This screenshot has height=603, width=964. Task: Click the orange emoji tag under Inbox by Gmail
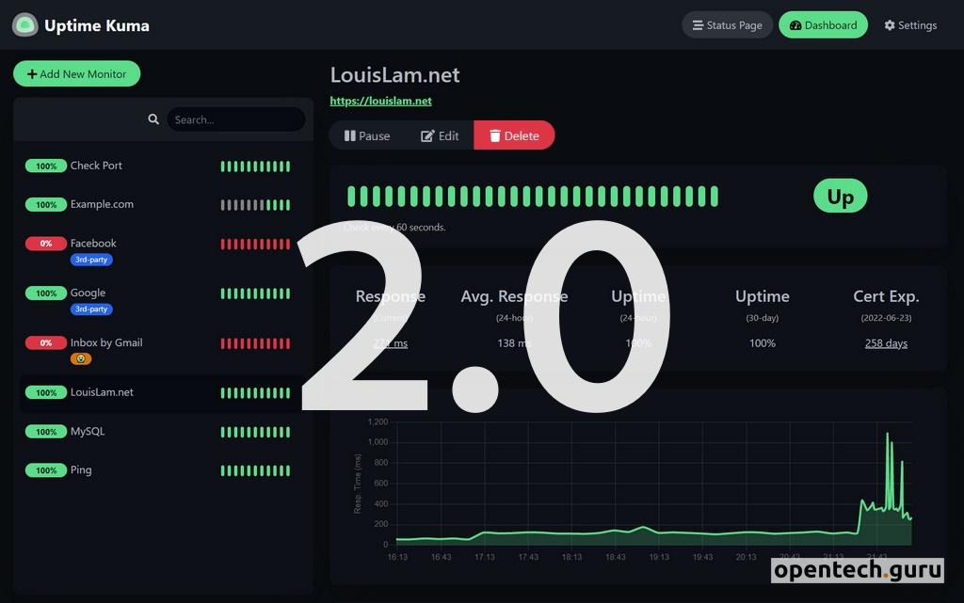[x=81, y=358]
